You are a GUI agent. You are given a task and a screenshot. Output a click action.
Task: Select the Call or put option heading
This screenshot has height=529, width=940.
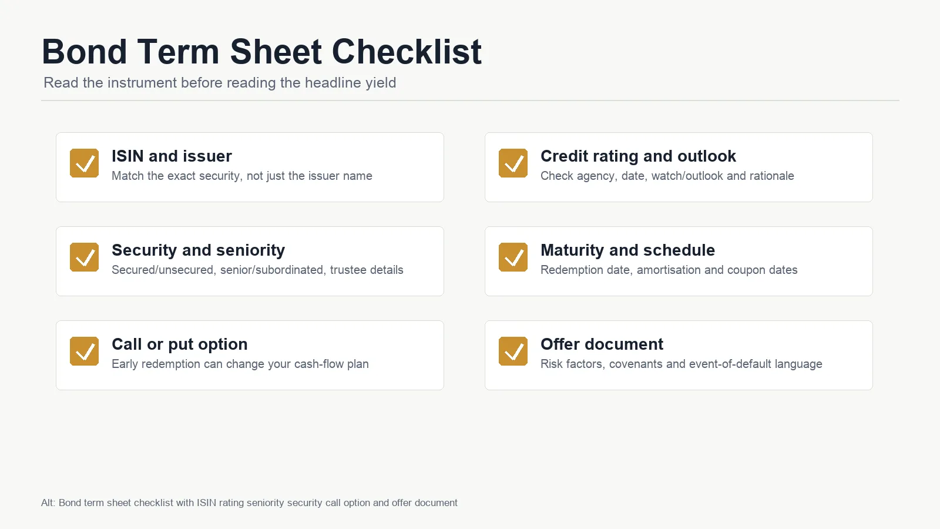click(x=179, y=344)
